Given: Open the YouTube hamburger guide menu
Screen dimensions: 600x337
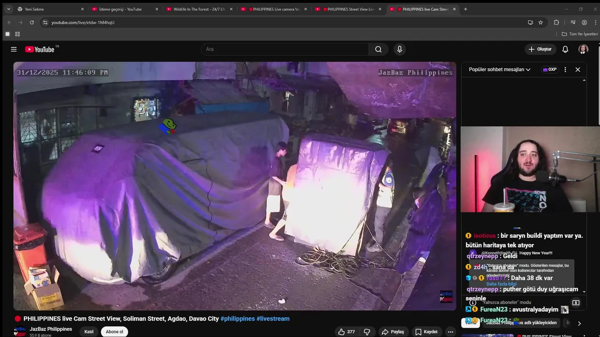Looking at the screenshot, I should [14, 49].
